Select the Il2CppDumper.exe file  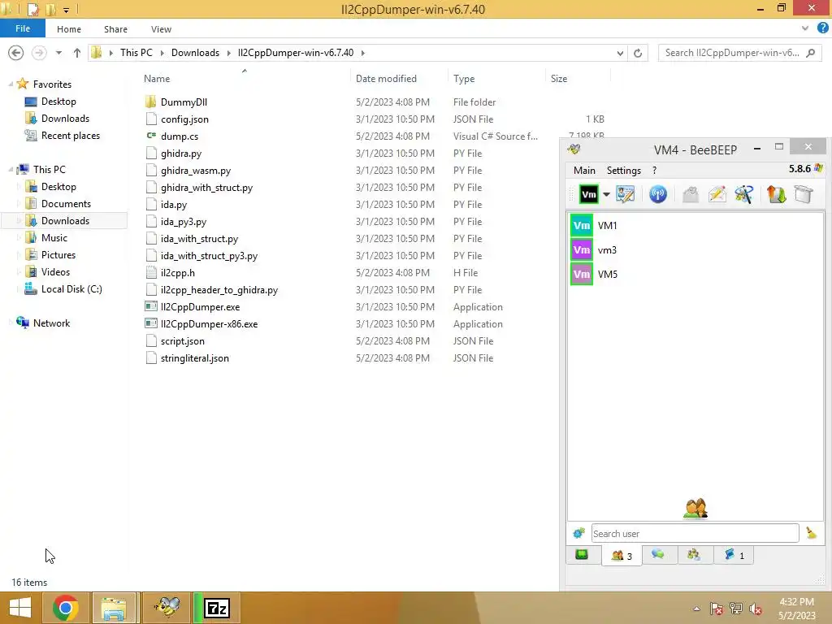(200, 306)
